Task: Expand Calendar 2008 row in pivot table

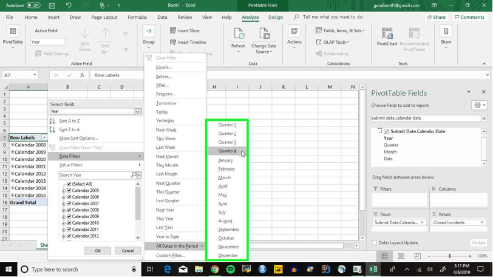Action: (13, 145)
